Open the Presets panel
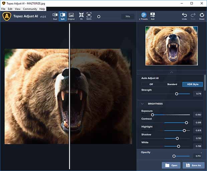Viewport: 207px width, 171px height. click(x=144, y=16)
